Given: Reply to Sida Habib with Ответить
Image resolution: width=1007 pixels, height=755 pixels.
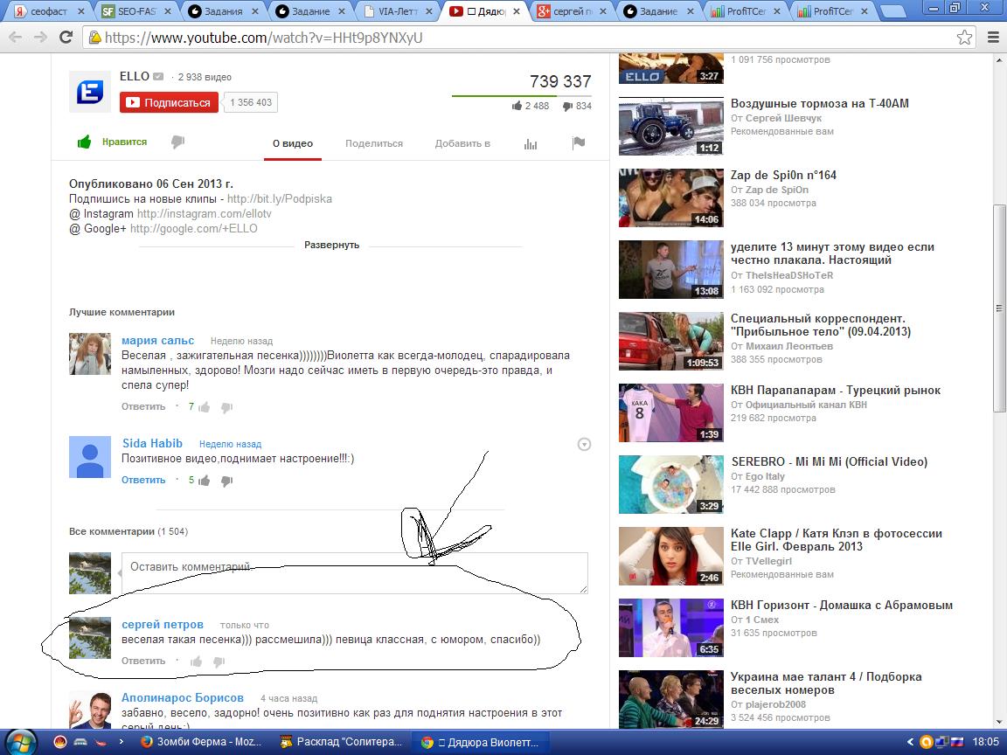Looking at the screenshot, I should (143, 481).
